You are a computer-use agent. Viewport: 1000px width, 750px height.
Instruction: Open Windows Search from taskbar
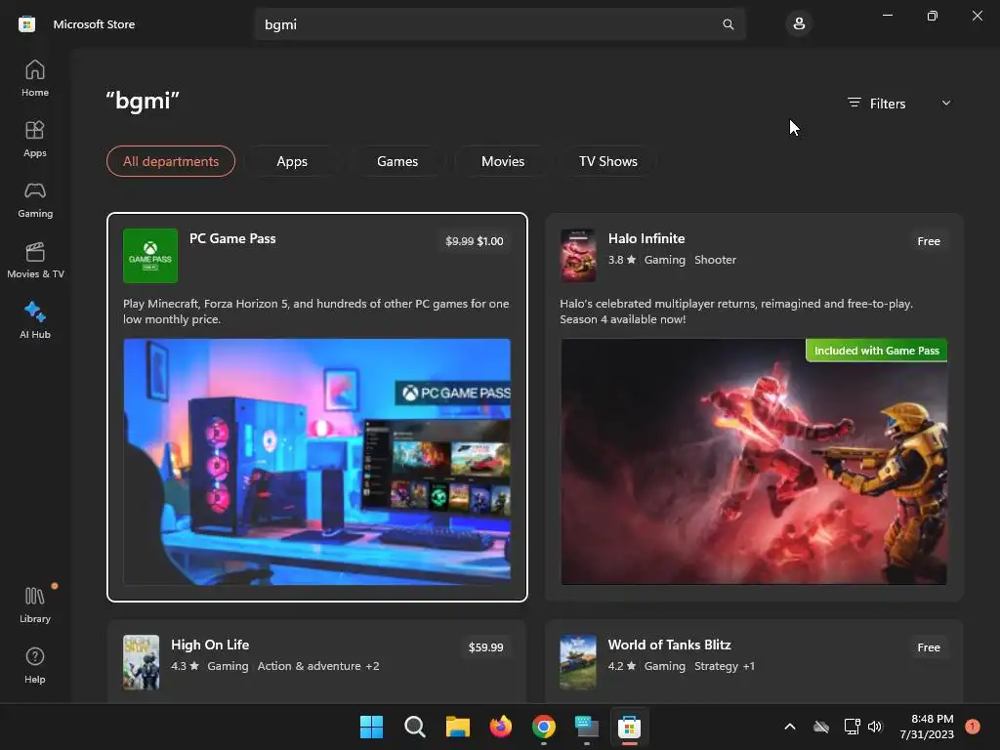tap(414, 727)
